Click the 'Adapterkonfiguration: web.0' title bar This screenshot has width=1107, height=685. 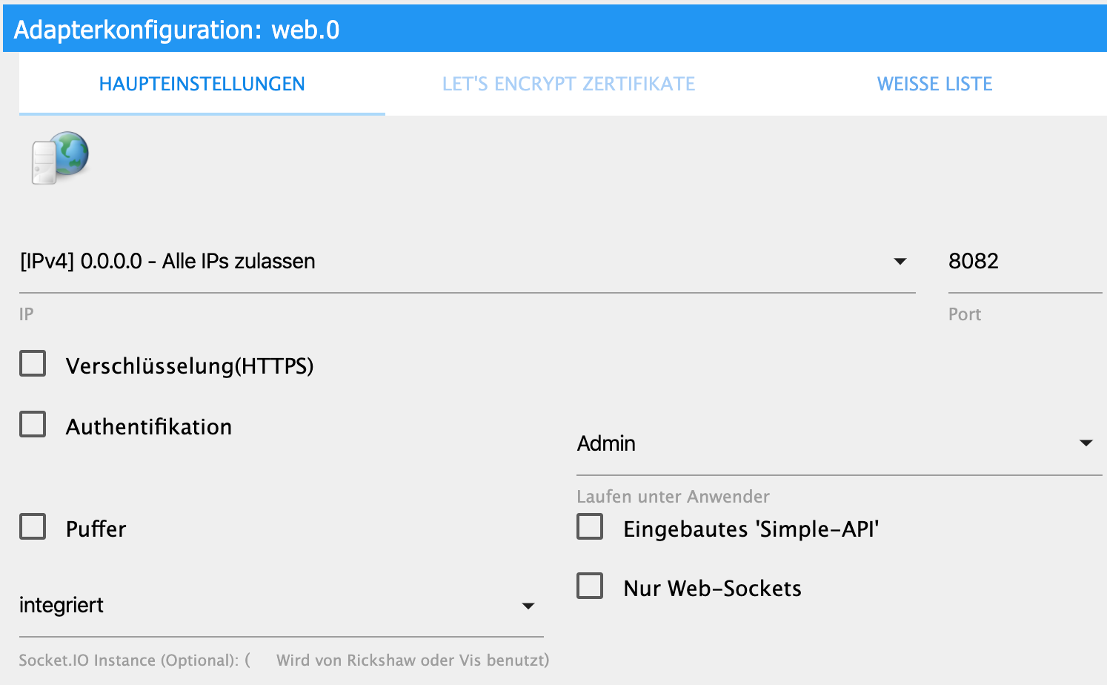555,30
